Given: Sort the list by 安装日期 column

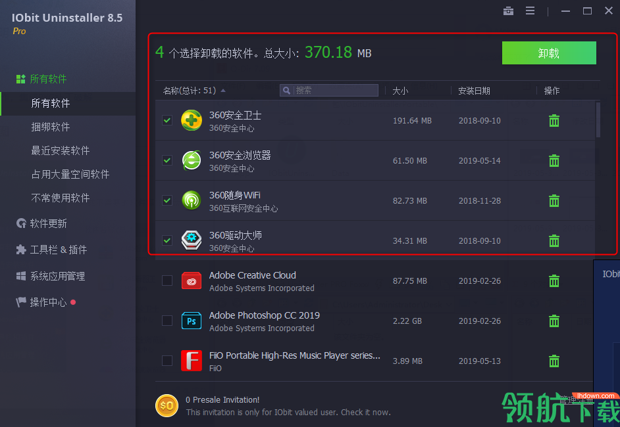Looking at the screenshot, I should click(x=474, y=91).
